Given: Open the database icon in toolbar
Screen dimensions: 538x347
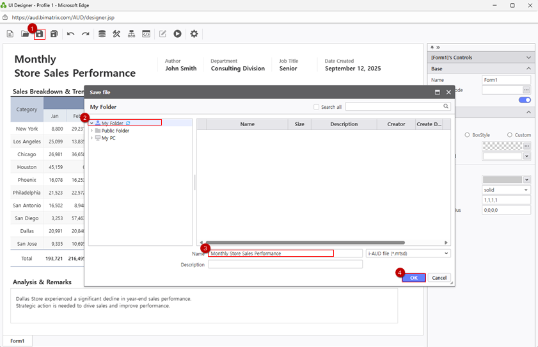Looking at the screenshot, I should tap(102, 34).
